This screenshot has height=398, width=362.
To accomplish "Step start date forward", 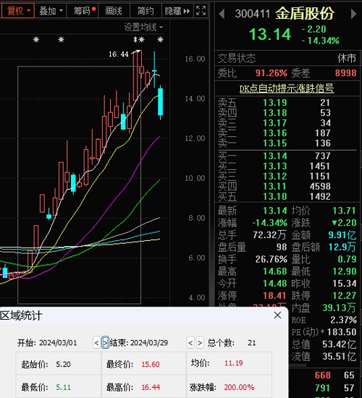I will coord(105,343).
